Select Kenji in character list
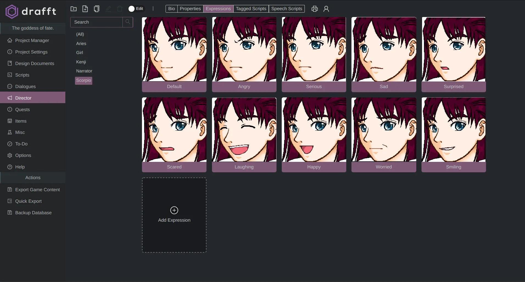Image resolution: width=525 pixels, height=282 pixels. click(81, 62)
